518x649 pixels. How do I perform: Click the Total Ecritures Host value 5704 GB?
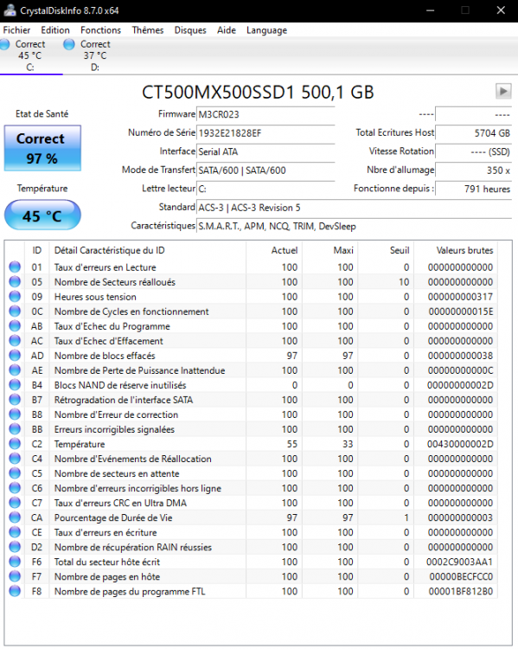473,133
